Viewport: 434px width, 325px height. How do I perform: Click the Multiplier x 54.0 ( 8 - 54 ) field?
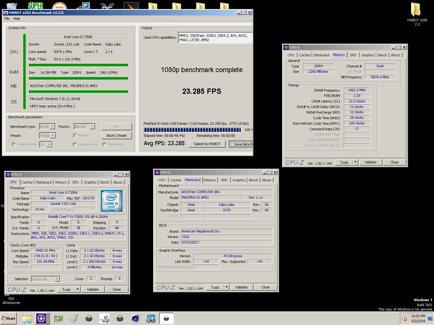tap(46, 256)
